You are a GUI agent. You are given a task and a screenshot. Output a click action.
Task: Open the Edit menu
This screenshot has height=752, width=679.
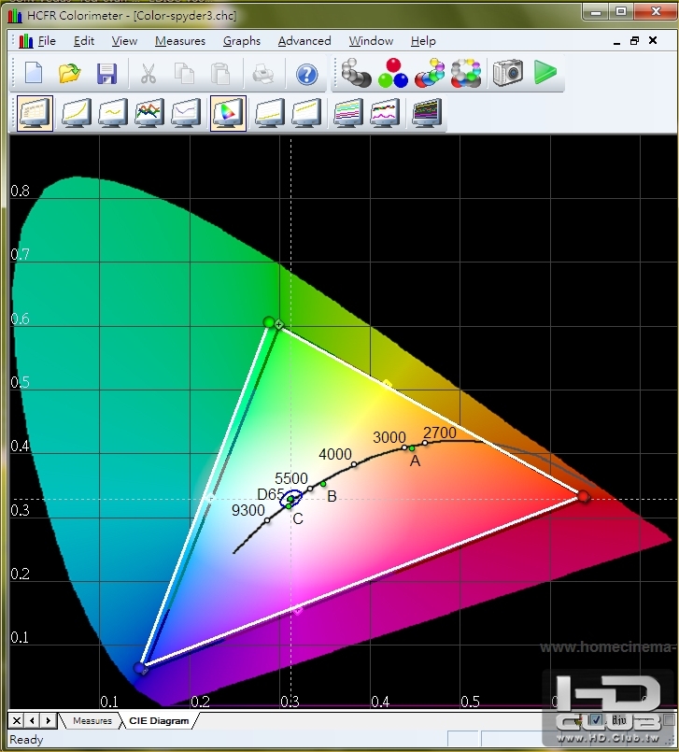point(84,41)
